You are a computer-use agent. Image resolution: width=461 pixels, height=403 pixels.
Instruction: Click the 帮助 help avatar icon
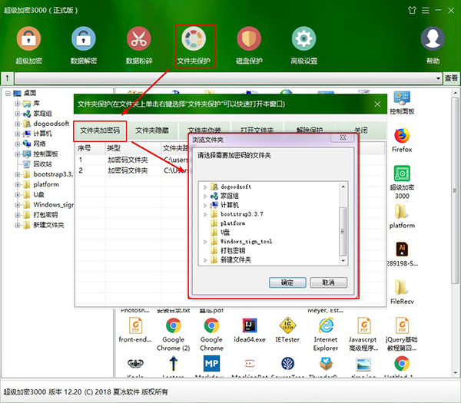(433, 39)
